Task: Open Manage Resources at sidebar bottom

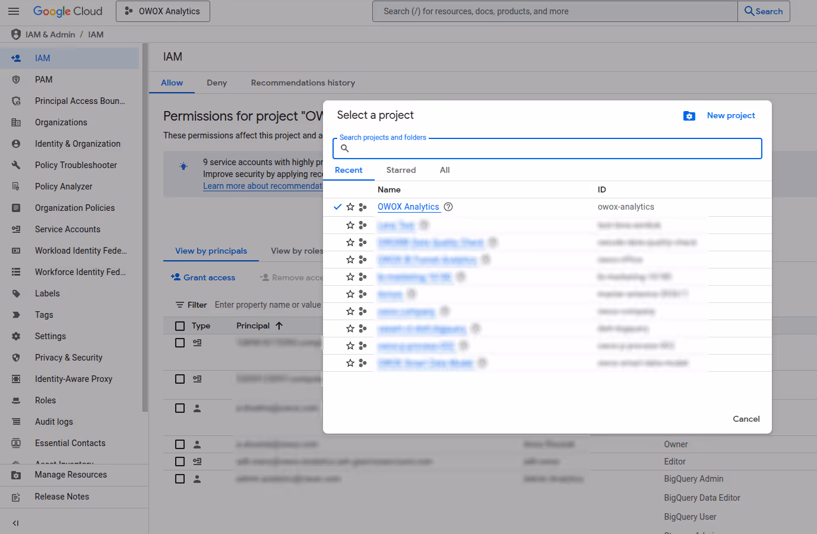Action: point(74,475)
